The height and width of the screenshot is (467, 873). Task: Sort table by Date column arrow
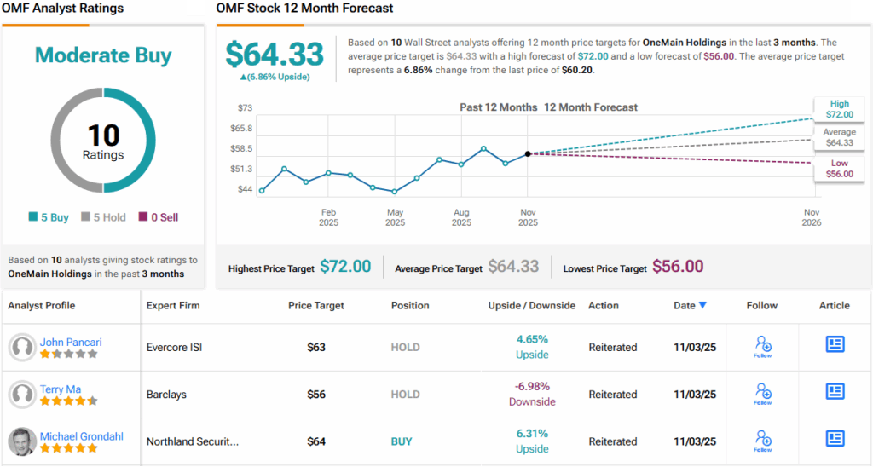(702, 305)
